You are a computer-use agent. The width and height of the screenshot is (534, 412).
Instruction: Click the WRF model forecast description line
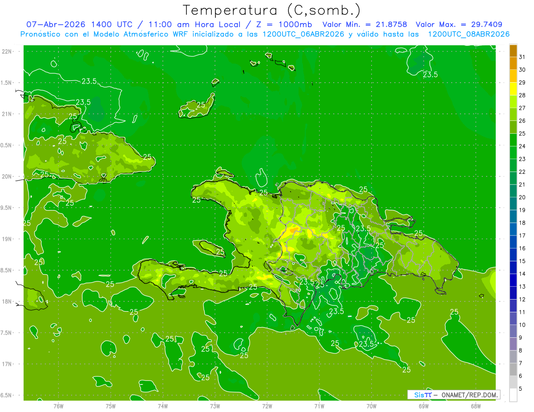point(265,34)
